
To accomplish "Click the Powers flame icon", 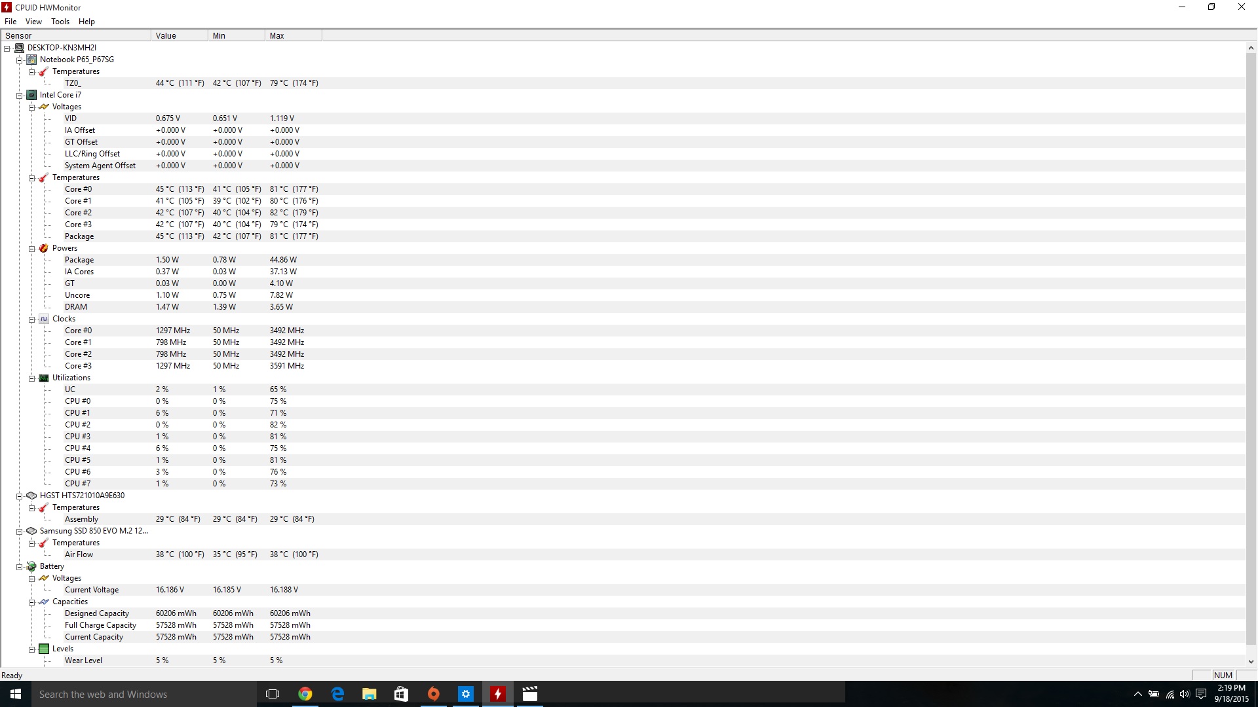I will pos(44,248).
